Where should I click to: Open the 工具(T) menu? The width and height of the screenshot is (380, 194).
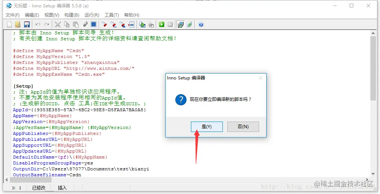(x=112, y=15)
